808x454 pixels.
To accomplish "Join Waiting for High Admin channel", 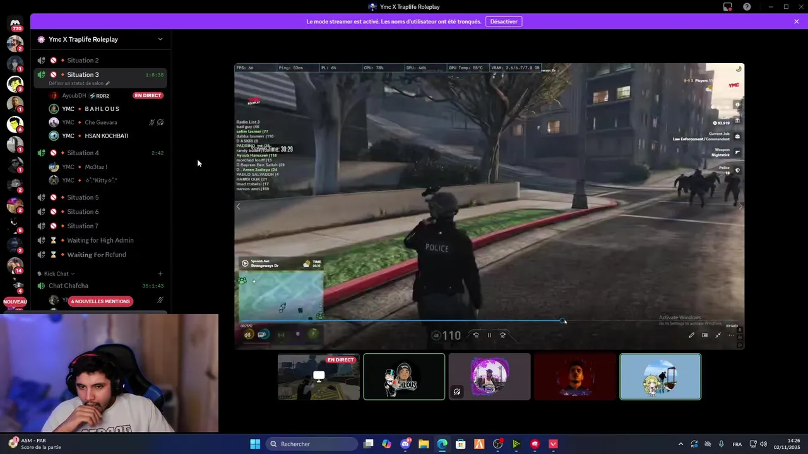I will tap(101, 240).
